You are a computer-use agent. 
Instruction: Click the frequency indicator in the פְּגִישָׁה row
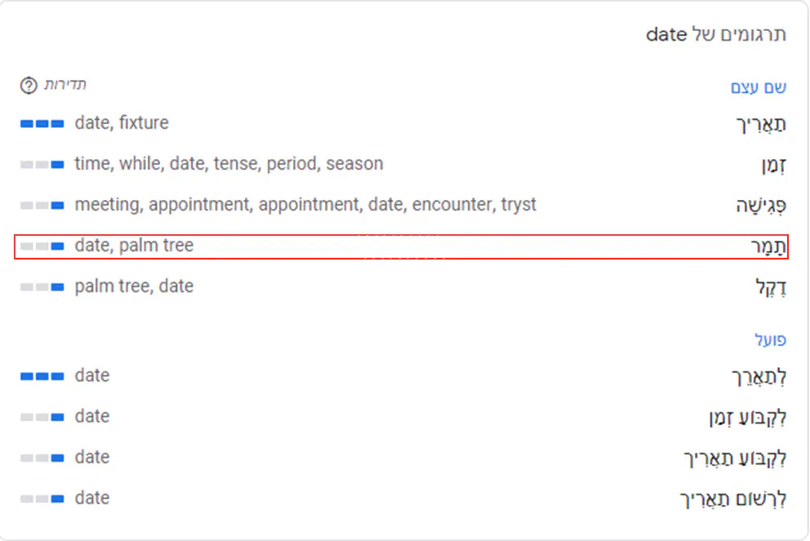tap(42, 205)
